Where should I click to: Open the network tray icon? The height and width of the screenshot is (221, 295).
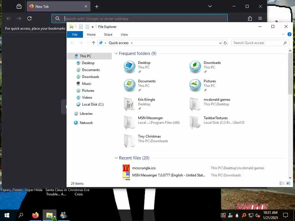[x=251, y=215]
